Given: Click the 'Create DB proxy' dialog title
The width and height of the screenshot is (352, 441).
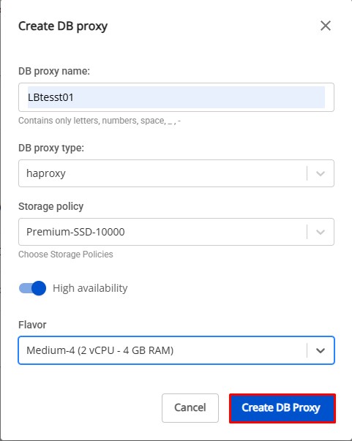Looking at the screenshot, I should (x=63, y=26).
